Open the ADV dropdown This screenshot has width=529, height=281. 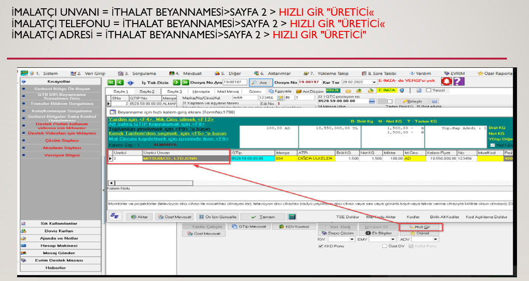click(436, 239)
